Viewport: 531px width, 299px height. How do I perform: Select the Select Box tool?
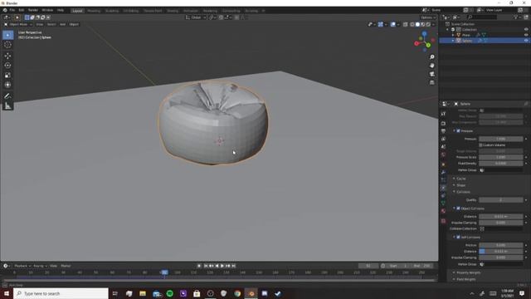(7, 35)
